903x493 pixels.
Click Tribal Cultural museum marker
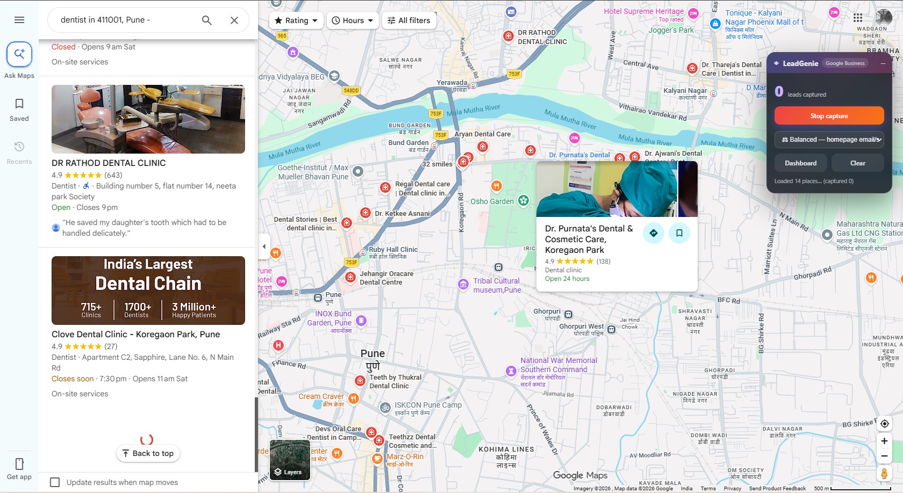[463, 284]
